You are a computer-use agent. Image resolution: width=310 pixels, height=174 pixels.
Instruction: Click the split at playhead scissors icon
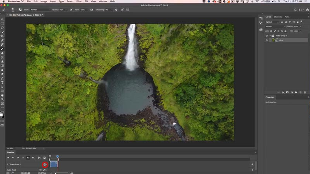[39, 158]
